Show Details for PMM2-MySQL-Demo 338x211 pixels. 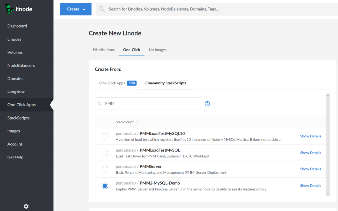point(310,186)
